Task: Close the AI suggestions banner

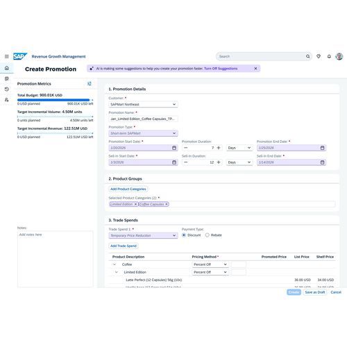Action: pyautogui.click(x=255, y=69)
